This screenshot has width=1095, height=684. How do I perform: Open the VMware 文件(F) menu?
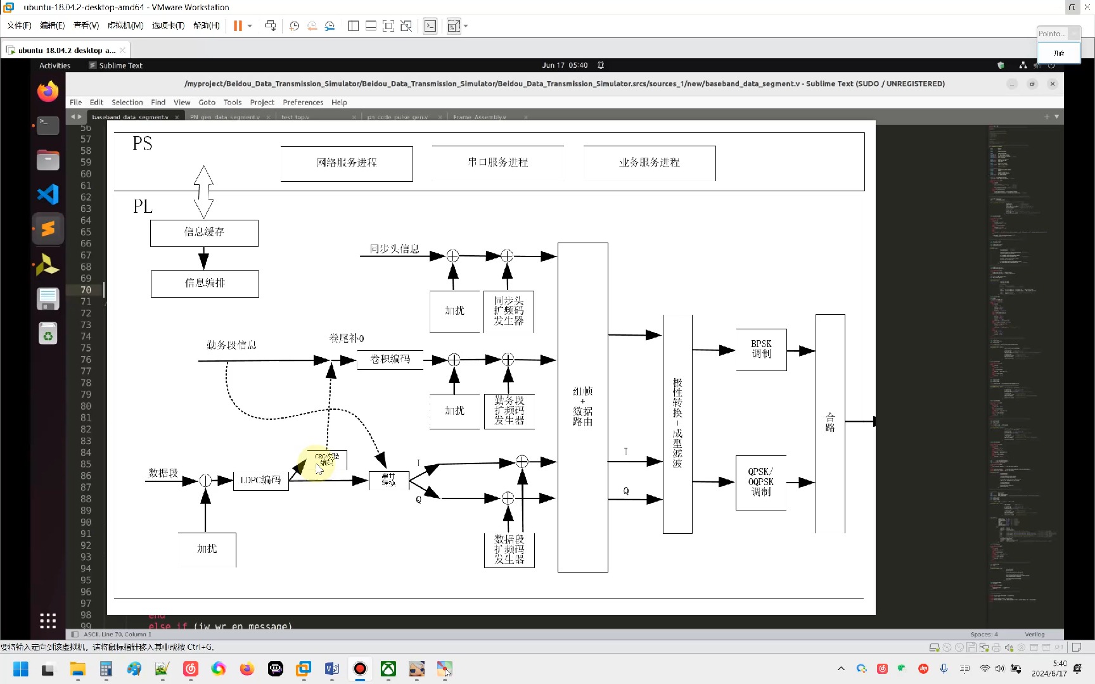click(19, 25)
